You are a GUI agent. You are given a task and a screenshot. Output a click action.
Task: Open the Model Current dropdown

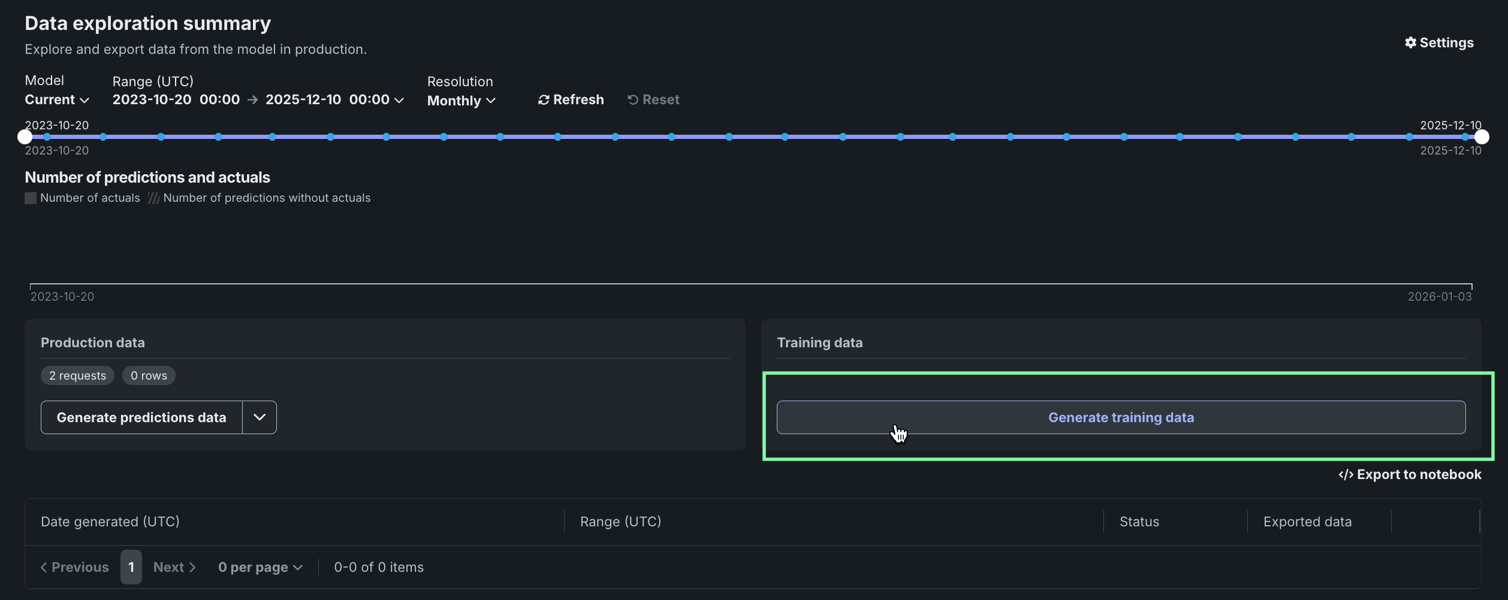click(x=57, y=100)
